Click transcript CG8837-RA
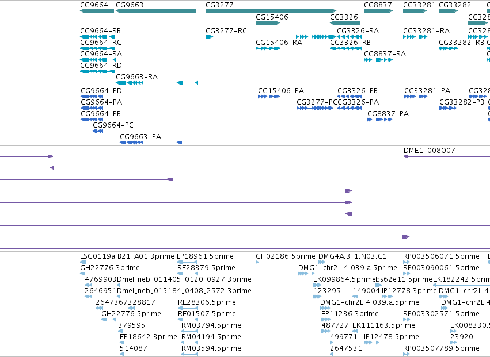Image resolution: width=490 pixels, height=357 pixels. point(385,54)
